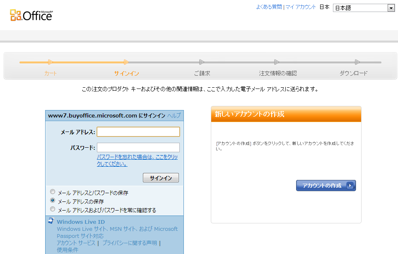
Task: Go to the カート step label
Action: point(50,74)
